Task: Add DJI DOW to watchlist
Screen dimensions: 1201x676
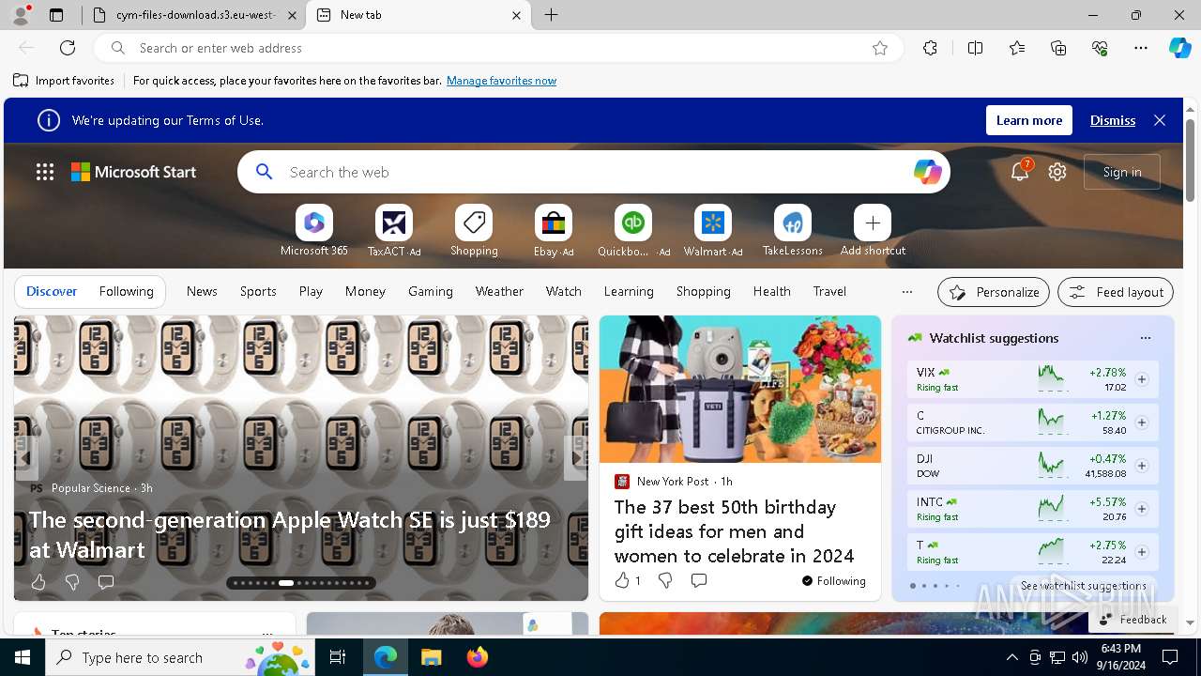Action: click(x=1142, y=466)
